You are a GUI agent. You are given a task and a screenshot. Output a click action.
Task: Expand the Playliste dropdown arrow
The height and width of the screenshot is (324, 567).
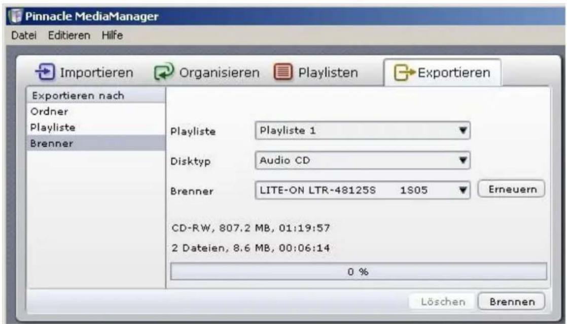point(463,130)
